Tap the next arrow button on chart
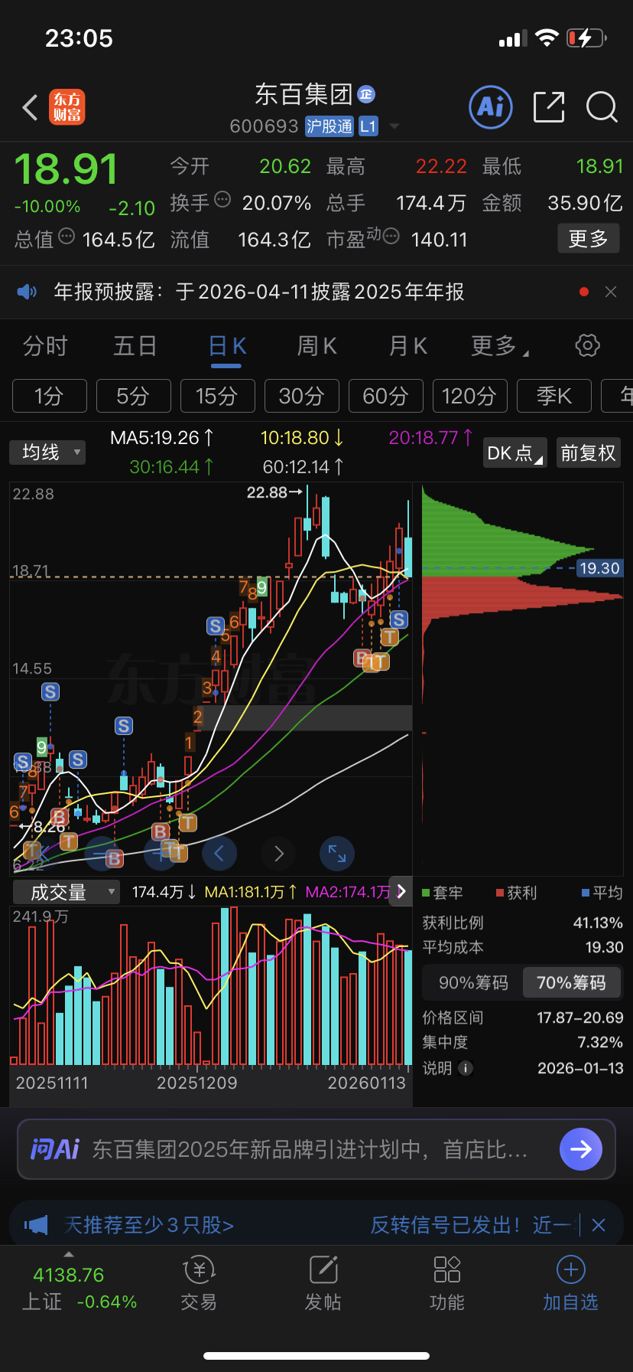Image resolution: width=633 pixels, height=1372 pixels. pyautogui.click(x=278, y=853)
